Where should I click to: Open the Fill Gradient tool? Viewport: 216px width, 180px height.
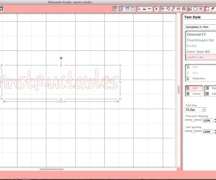[127, 9]
